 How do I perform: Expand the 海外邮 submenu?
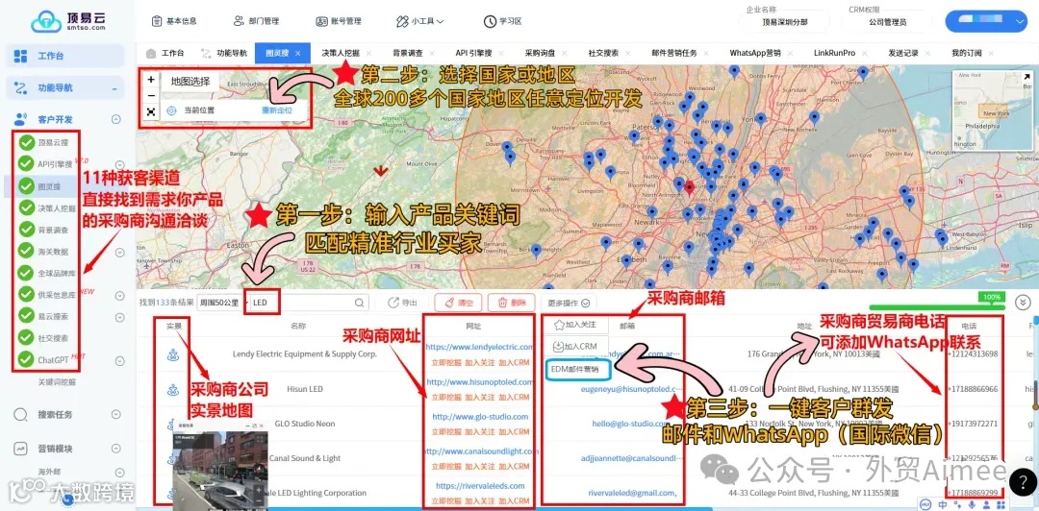point(120,472)
